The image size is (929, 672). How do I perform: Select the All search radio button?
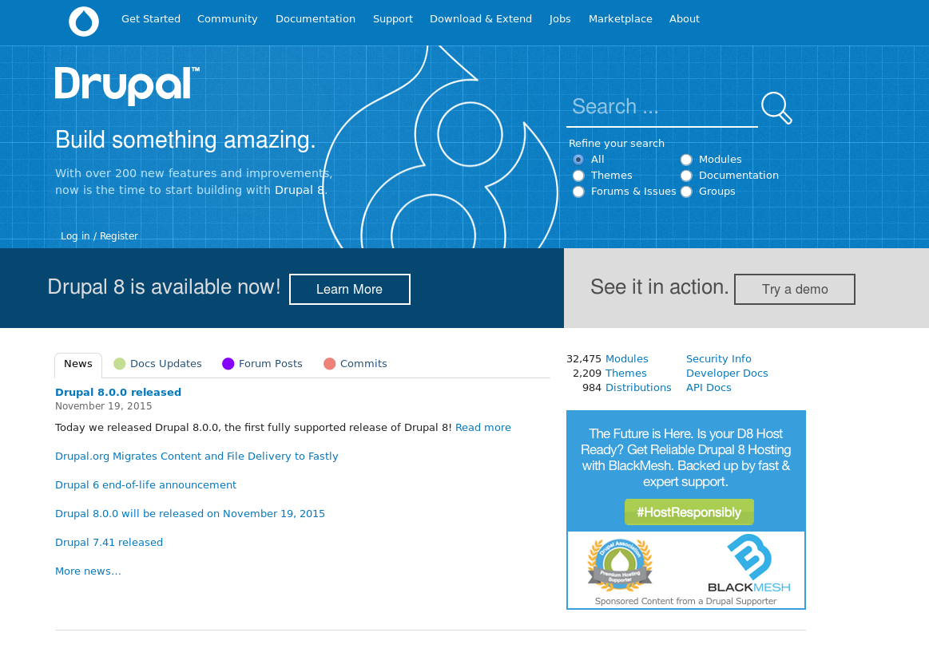click(578, 160)
